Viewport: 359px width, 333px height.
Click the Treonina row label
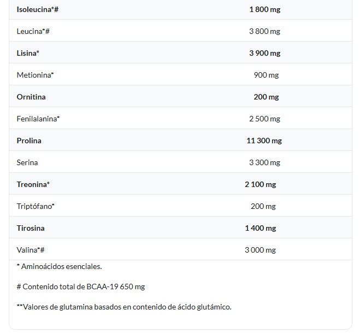click(x=33, y=184)
